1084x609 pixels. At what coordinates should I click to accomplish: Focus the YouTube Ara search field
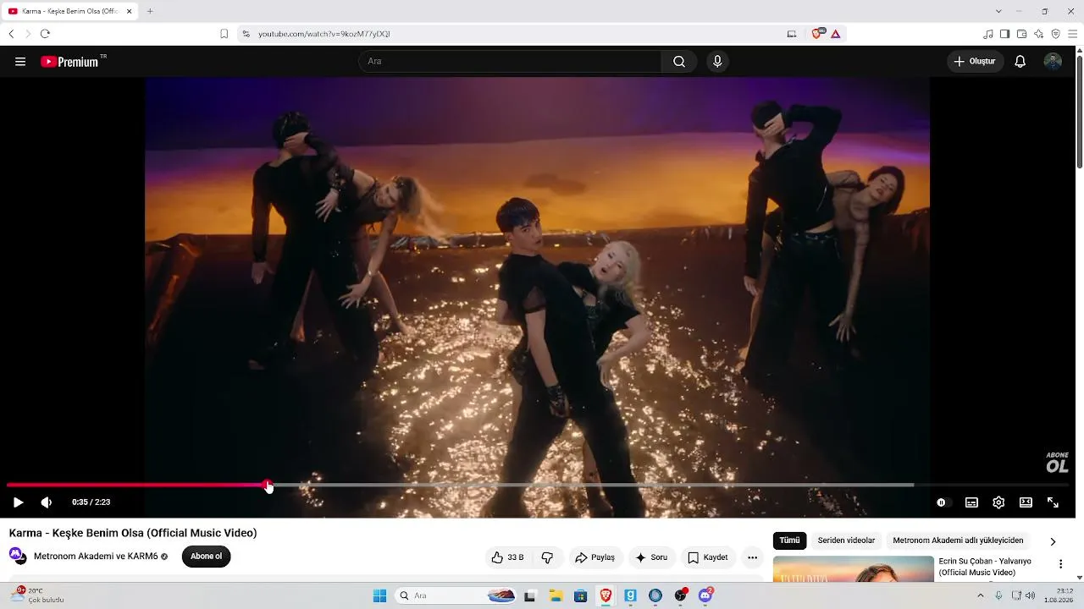[510, 62]
